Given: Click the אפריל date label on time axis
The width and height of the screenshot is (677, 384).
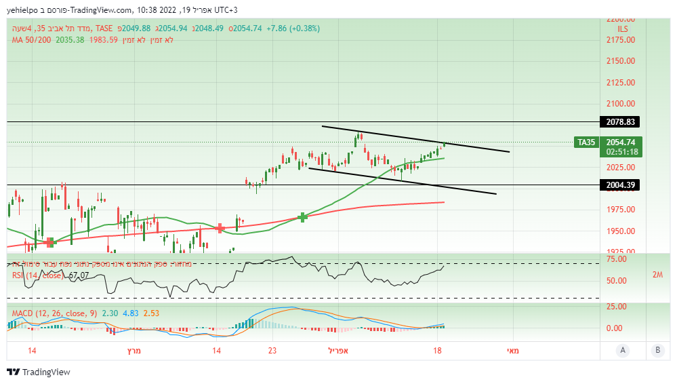Looking at the screenshot, I should point(338,350).
